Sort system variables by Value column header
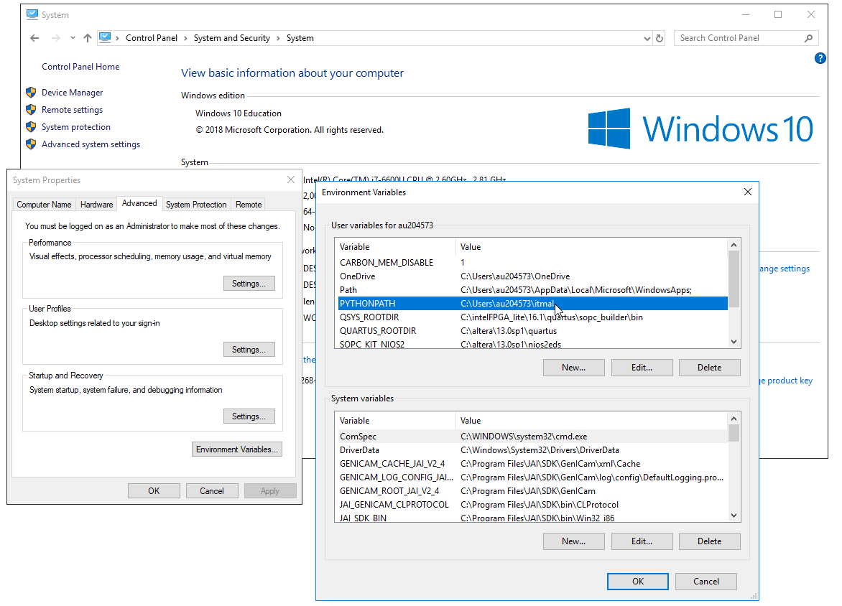This screenshot has width=842, height=606. (592, 421)
